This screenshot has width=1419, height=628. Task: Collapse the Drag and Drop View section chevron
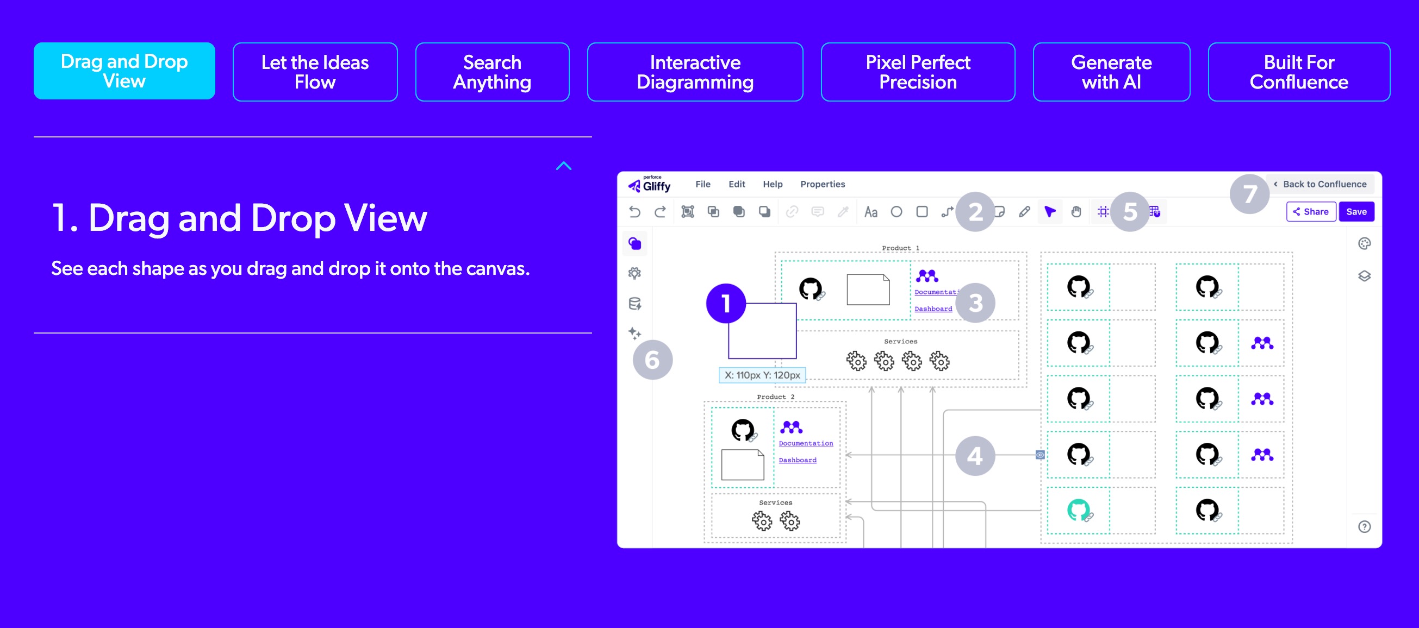click(564, 166)
